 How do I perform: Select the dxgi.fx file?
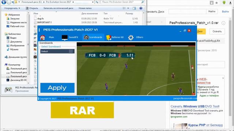(40, 19)
